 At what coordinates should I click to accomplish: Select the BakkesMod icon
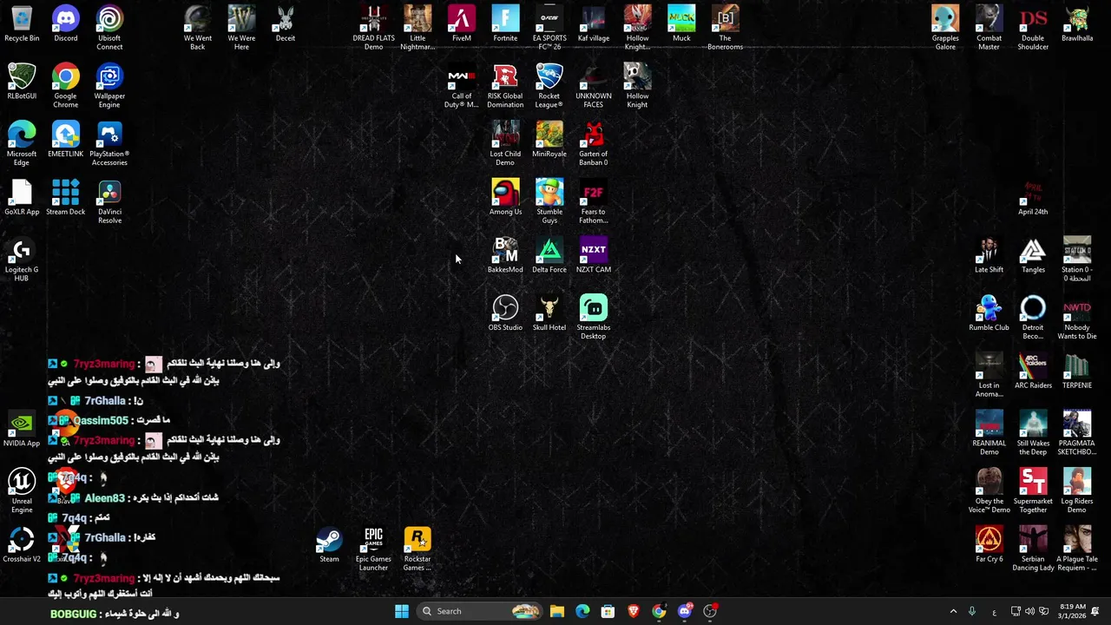505,255
